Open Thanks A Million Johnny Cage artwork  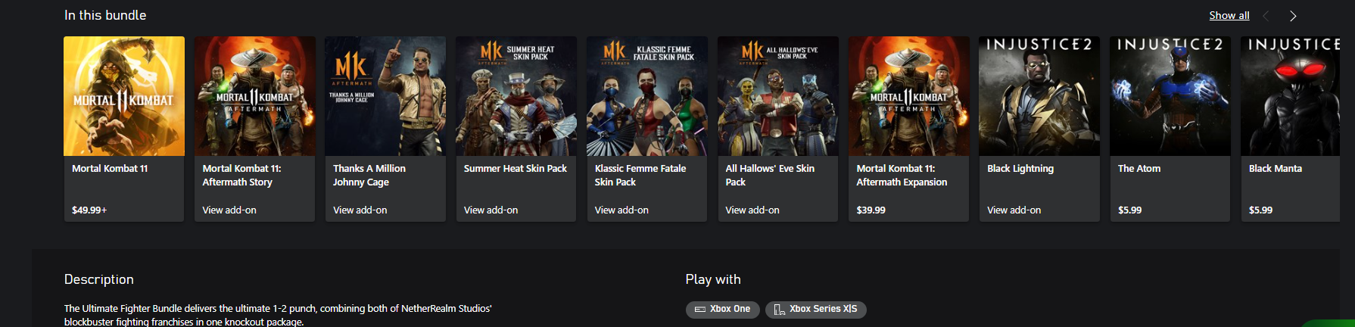point(385,96)
